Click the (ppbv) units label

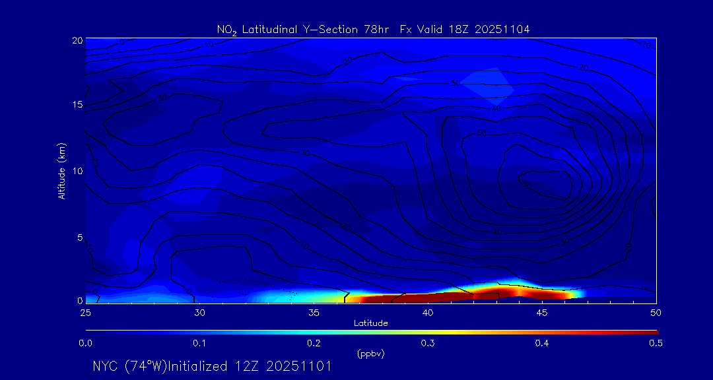click(370, 354)
